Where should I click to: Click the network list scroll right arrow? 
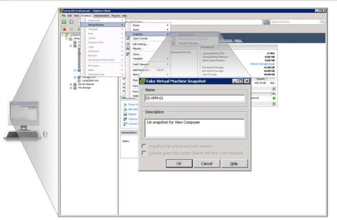(274, 104)
